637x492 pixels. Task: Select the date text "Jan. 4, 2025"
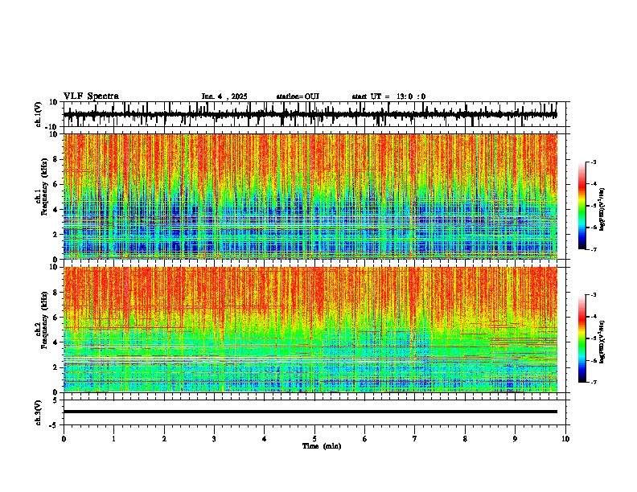224,96
